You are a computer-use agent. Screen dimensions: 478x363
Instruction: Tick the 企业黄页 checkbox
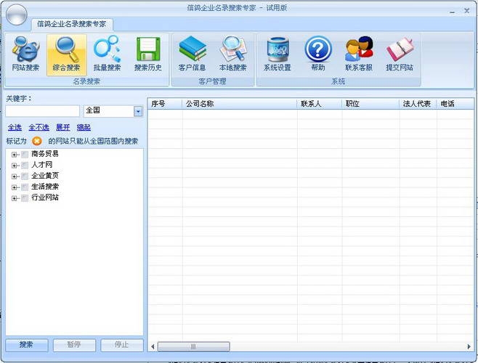(x=25, y=176)
